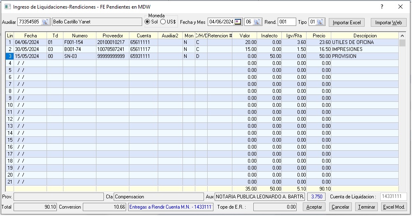
Task: Click the Importar Excel button
Action: click(346, 23)
